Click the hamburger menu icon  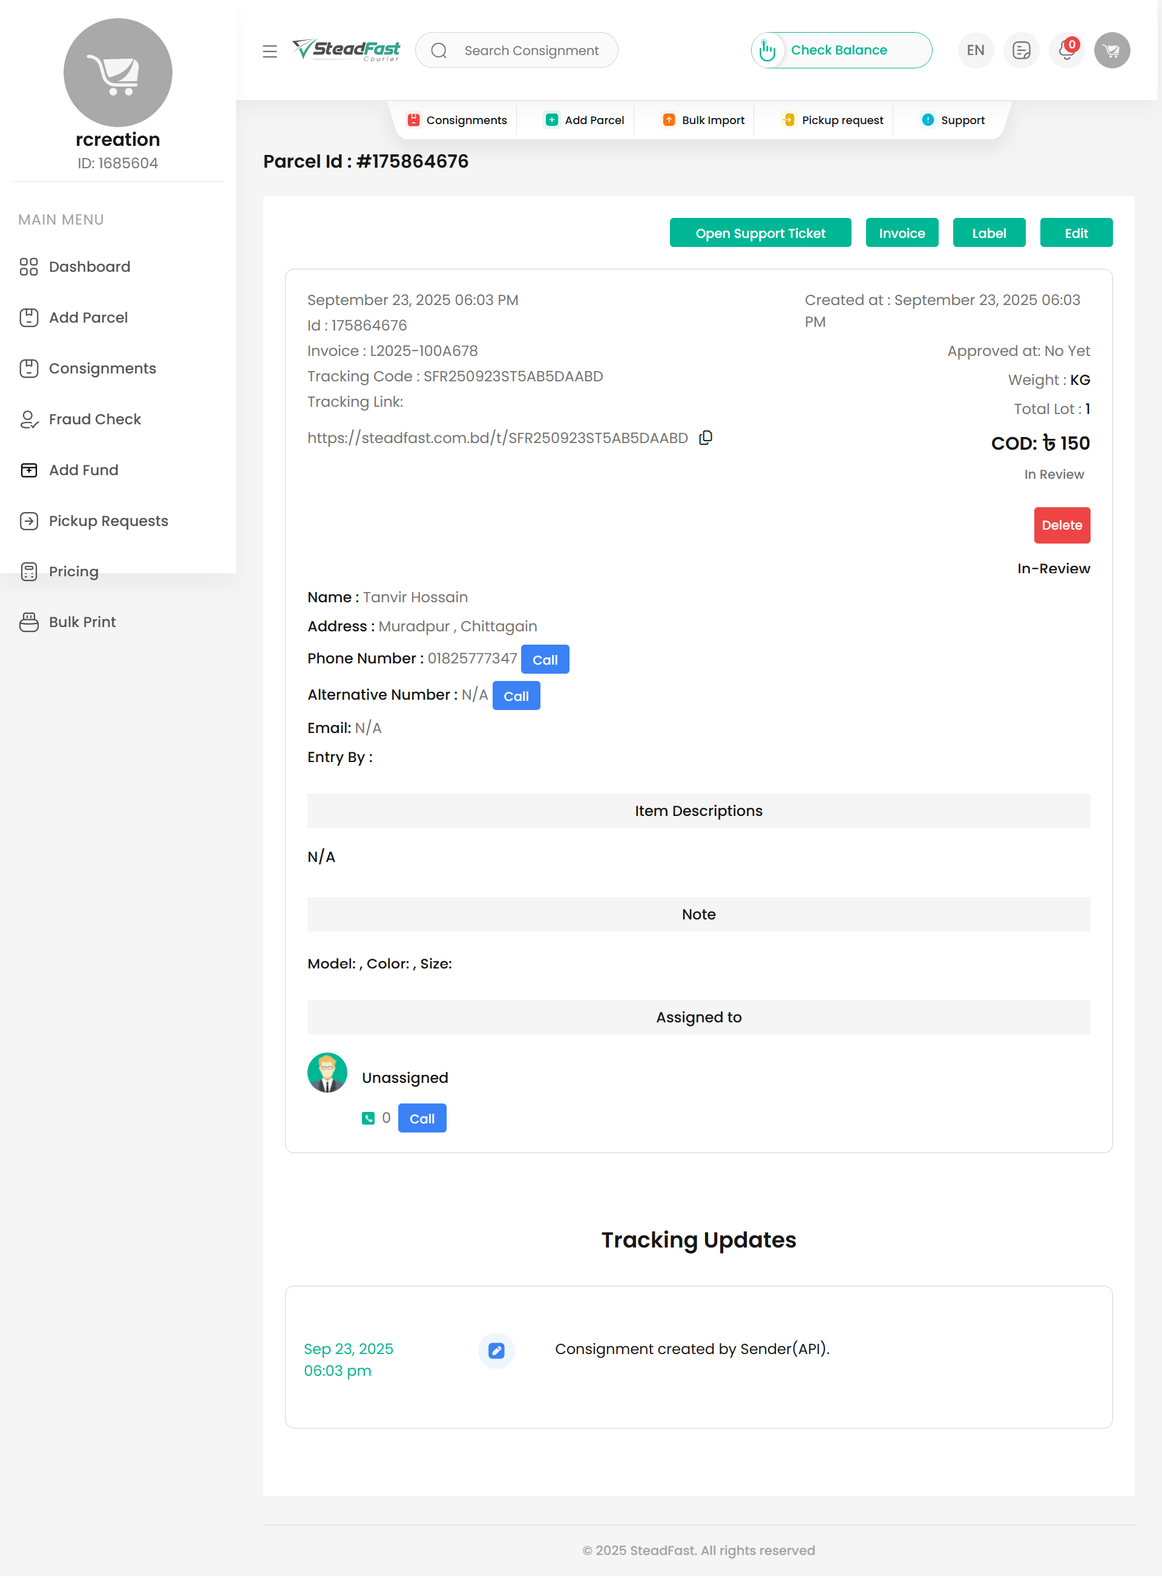click(x=269, y=51)
